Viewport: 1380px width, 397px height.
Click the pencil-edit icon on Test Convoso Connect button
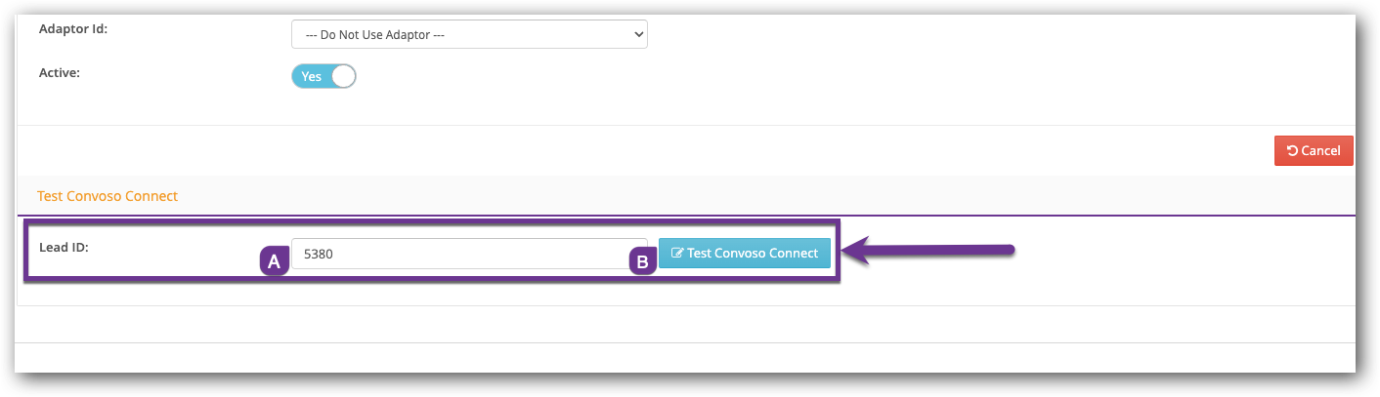pyautogui.click(x=677, y=254)
